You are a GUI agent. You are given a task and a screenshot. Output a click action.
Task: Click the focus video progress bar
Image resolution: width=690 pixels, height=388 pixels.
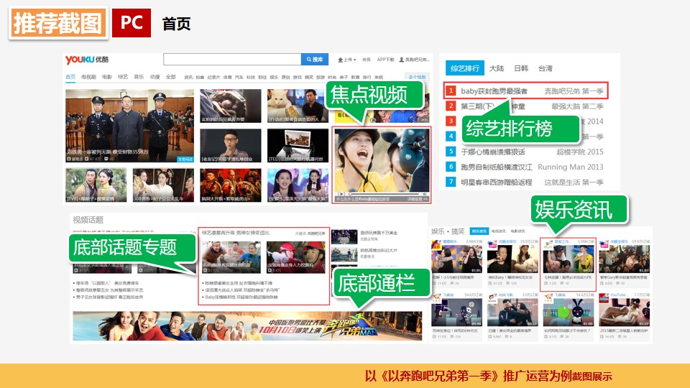point(384,193)
